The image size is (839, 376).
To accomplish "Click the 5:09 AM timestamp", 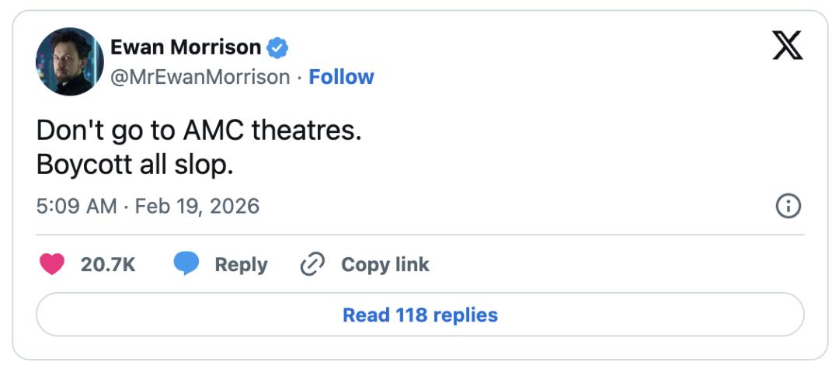I will (76, 207).
